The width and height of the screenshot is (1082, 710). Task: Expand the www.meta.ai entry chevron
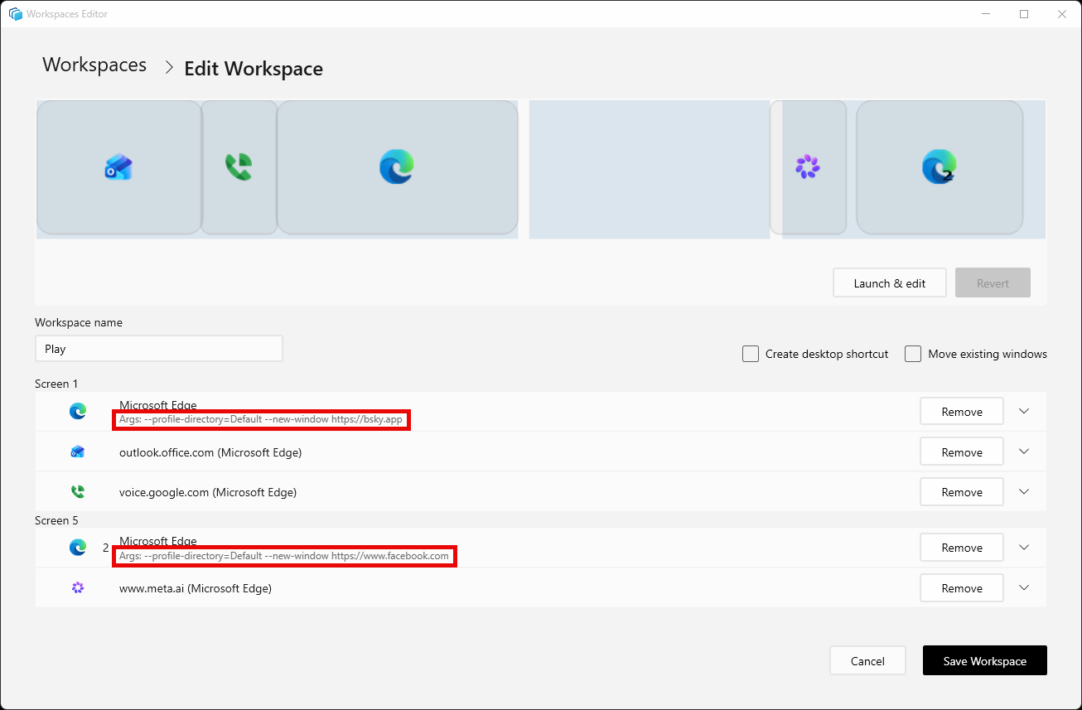tap(1024, 587)
